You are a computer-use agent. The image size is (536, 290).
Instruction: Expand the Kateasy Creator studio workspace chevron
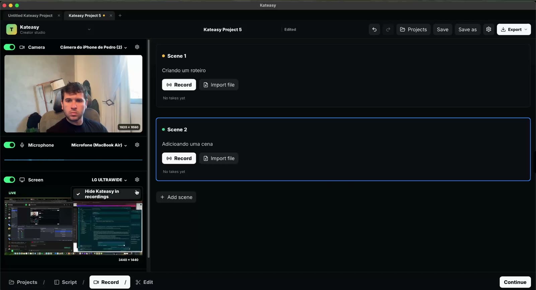[x=89, y=29]
